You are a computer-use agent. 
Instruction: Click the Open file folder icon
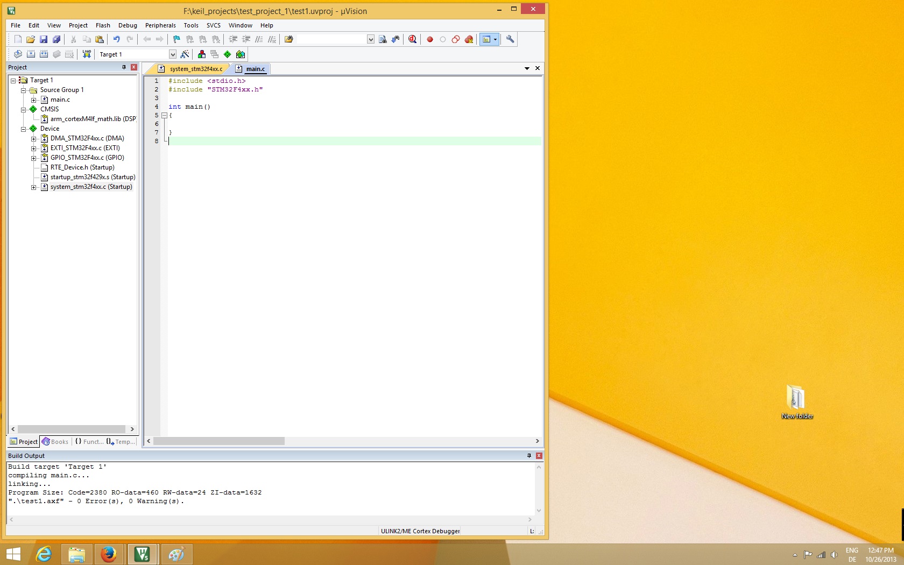click(31, 39)
